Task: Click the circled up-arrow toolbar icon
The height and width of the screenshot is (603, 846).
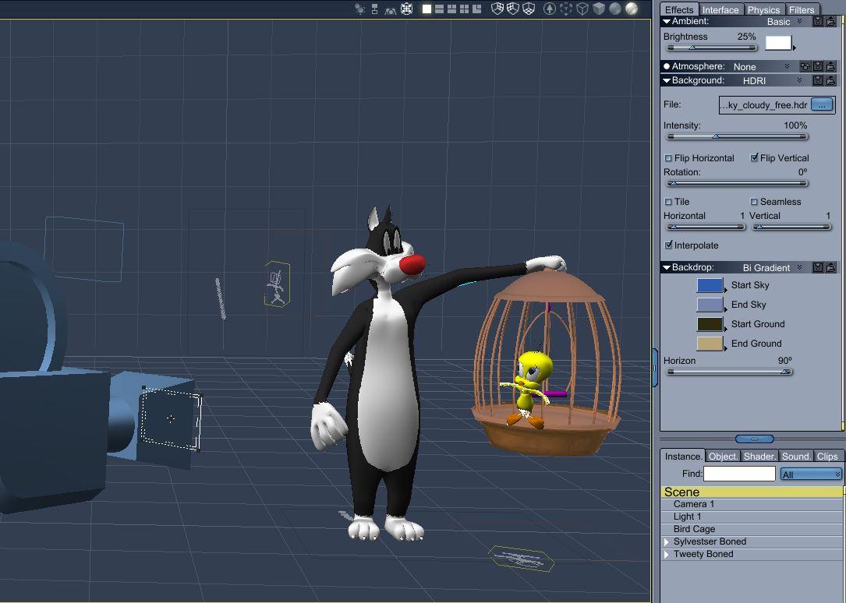Action: coord(549,9)
